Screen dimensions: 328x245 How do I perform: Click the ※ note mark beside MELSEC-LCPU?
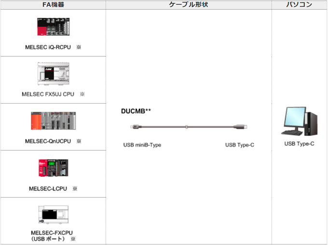pyautogui.click(x=75, y=189)
